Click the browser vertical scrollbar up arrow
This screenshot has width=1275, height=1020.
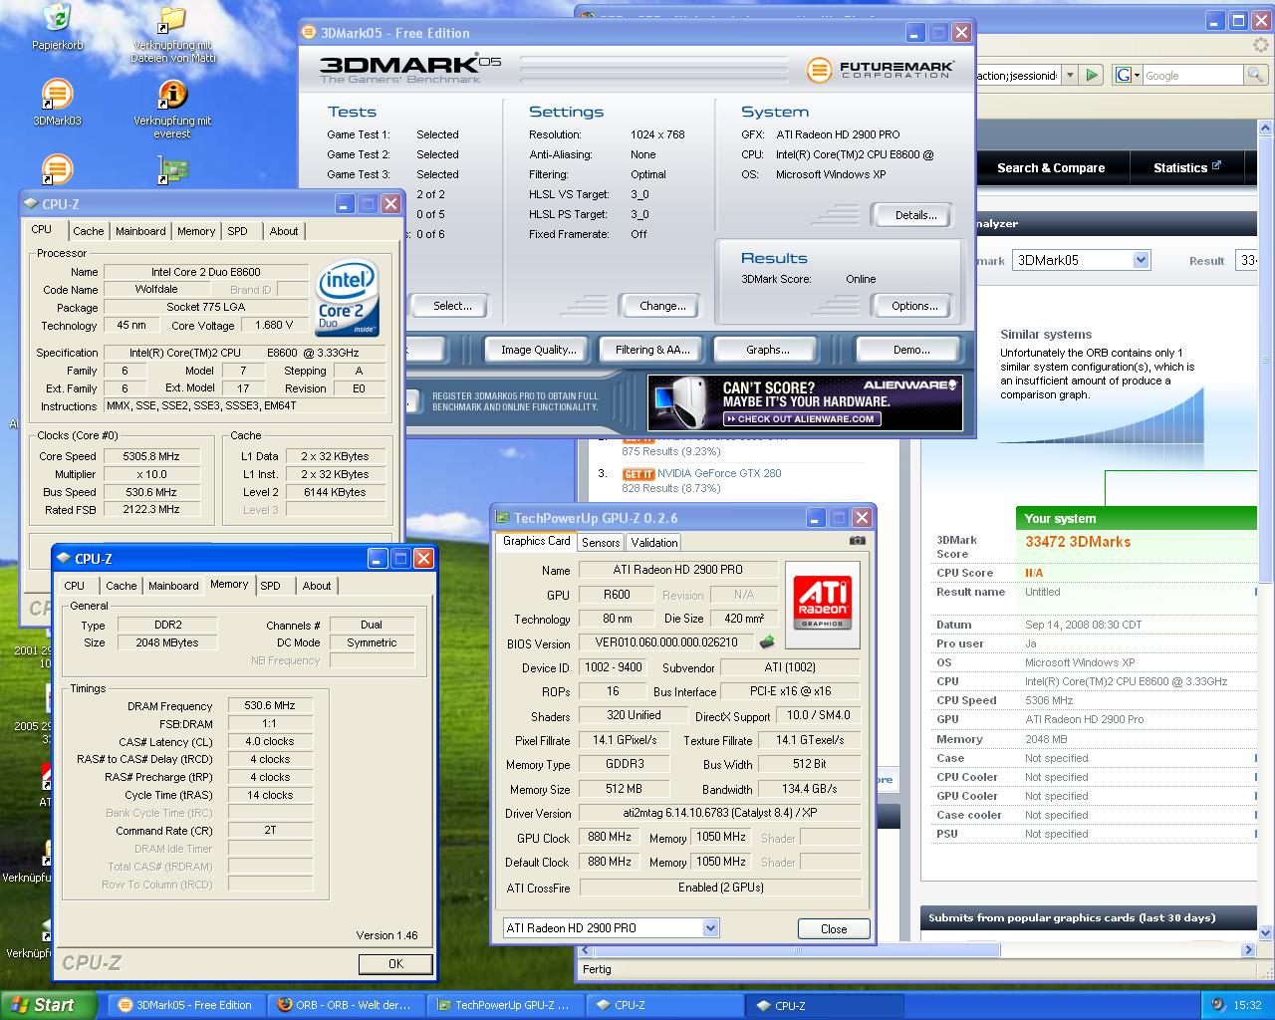point(1267,127)
